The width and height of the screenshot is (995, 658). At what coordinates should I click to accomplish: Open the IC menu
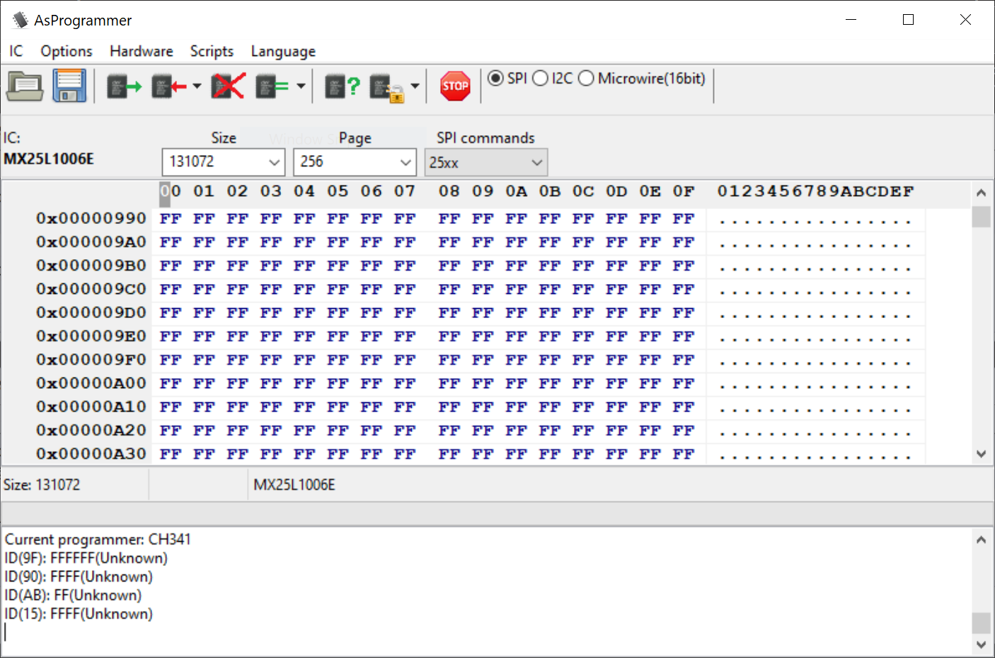(x=16, y=51)
